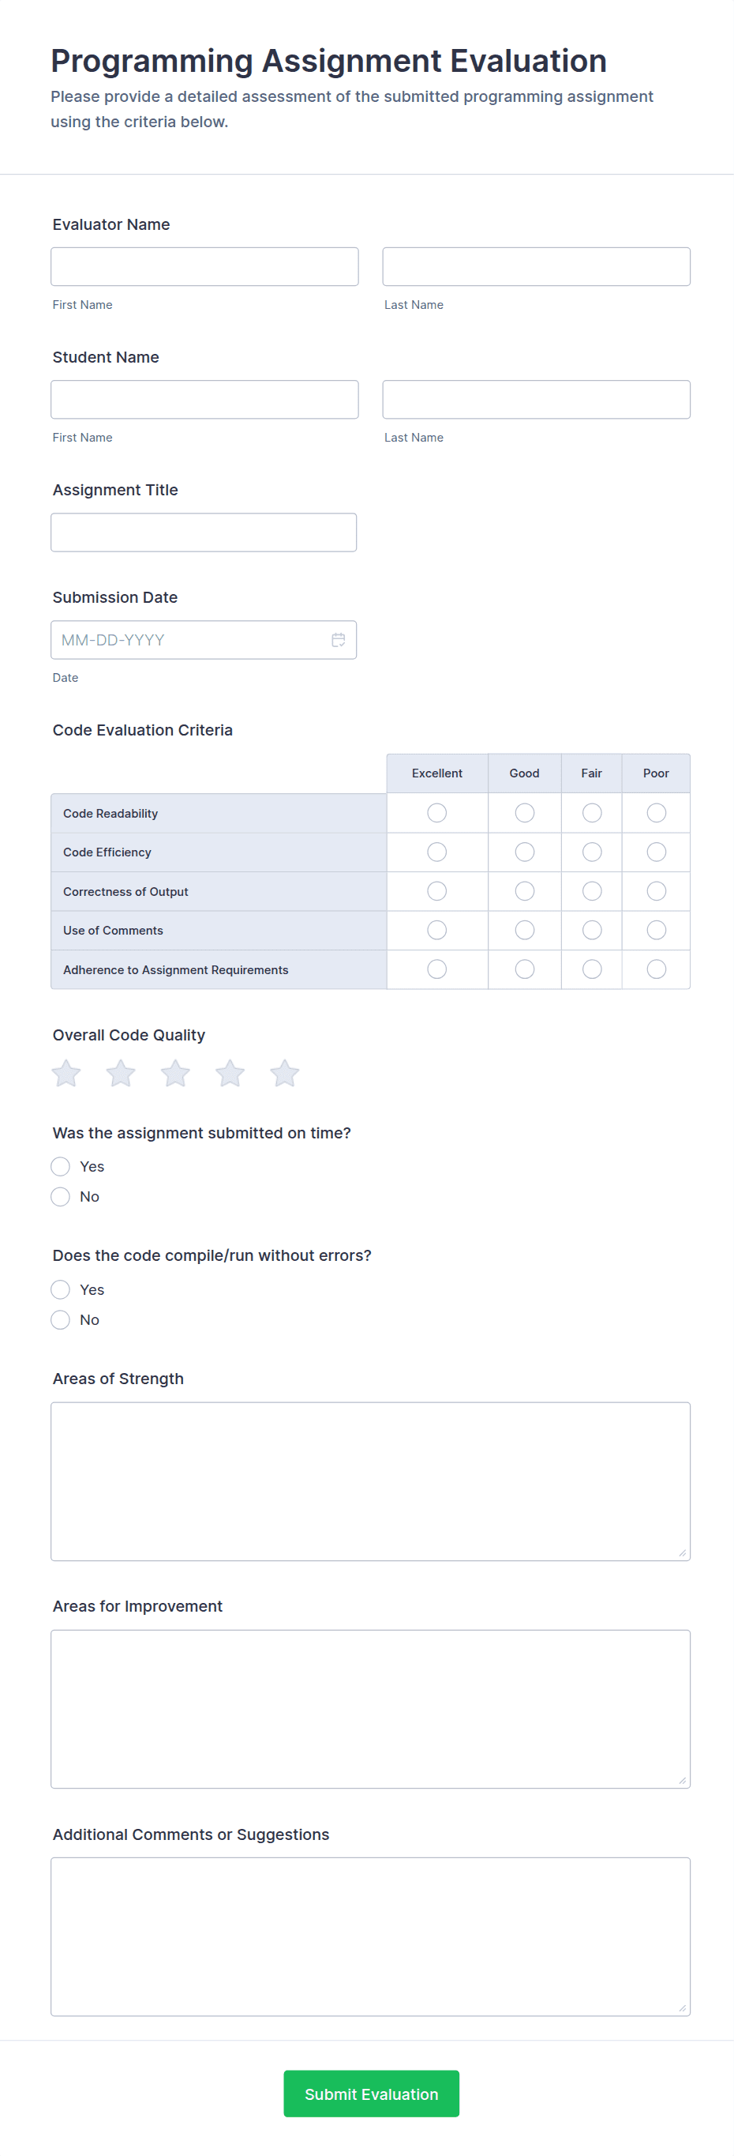Click the Areas of Strength text box
The width and height of the screenshot is (734, 2156).
[369, 1481]
